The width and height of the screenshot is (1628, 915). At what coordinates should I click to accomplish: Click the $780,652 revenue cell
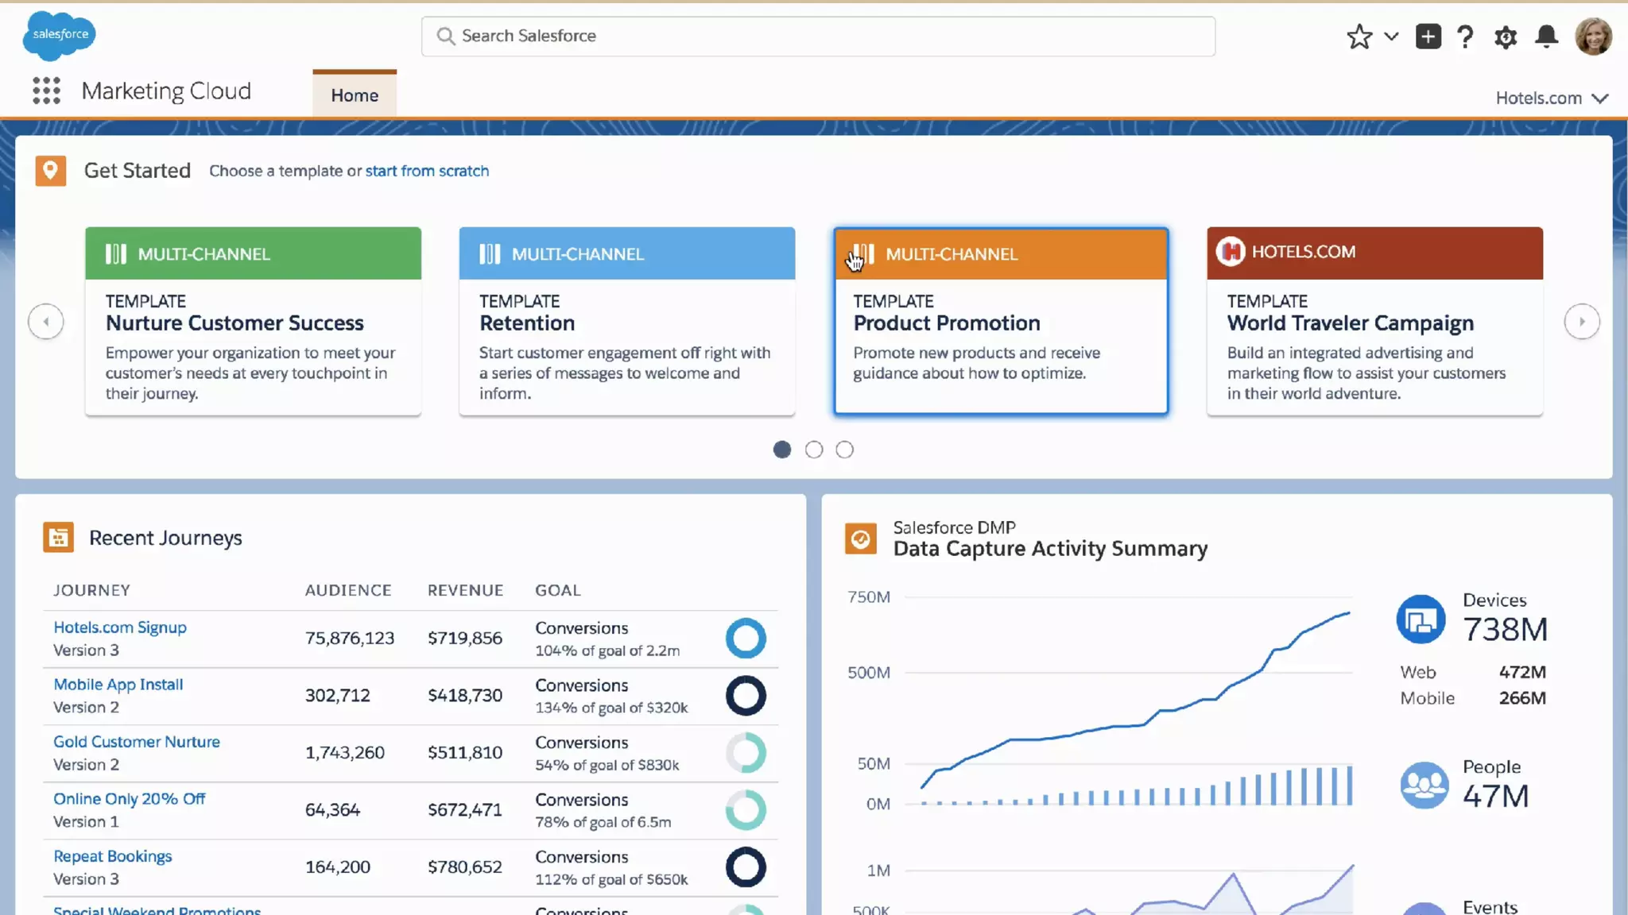click(465, 867)
